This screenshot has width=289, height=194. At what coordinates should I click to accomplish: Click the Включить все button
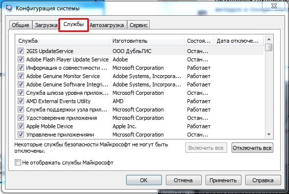coord(206,148)
